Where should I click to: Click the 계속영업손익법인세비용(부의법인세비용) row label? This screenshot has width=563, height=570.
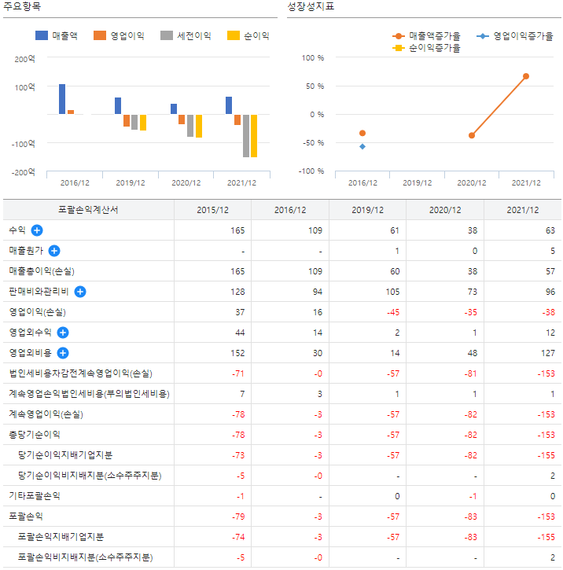90,394
